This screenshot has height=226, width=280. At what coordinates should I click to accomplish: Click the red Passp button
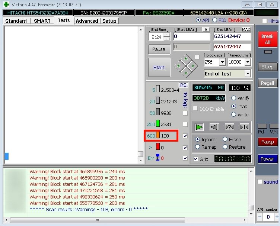267,142
